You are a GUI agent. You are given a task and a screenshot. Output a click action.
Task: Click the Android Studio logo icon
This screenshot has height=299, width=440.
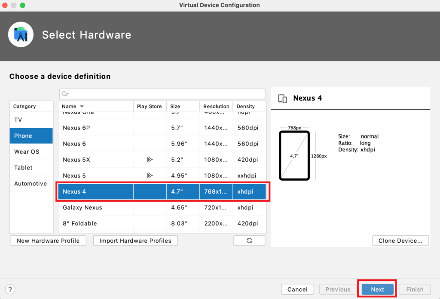pyautogui.click(x=21, y=34)
